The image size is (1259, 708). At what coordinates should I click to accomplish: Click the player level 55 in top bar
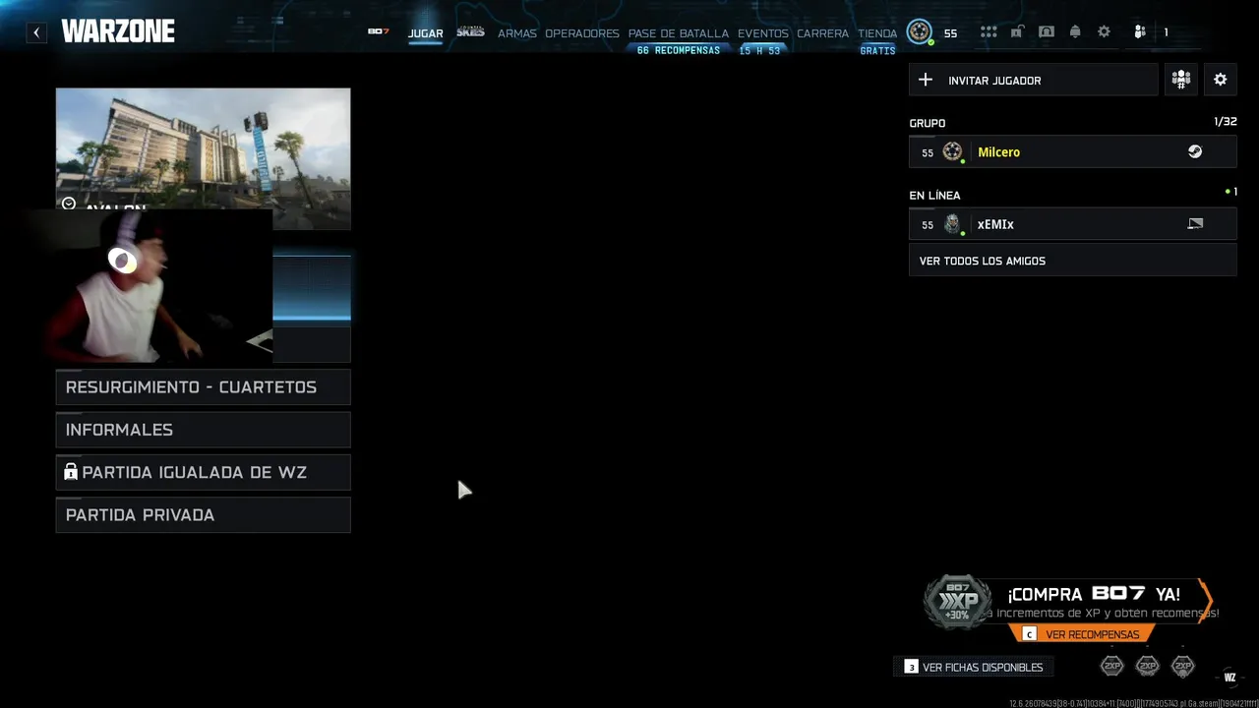pos(950,33)
